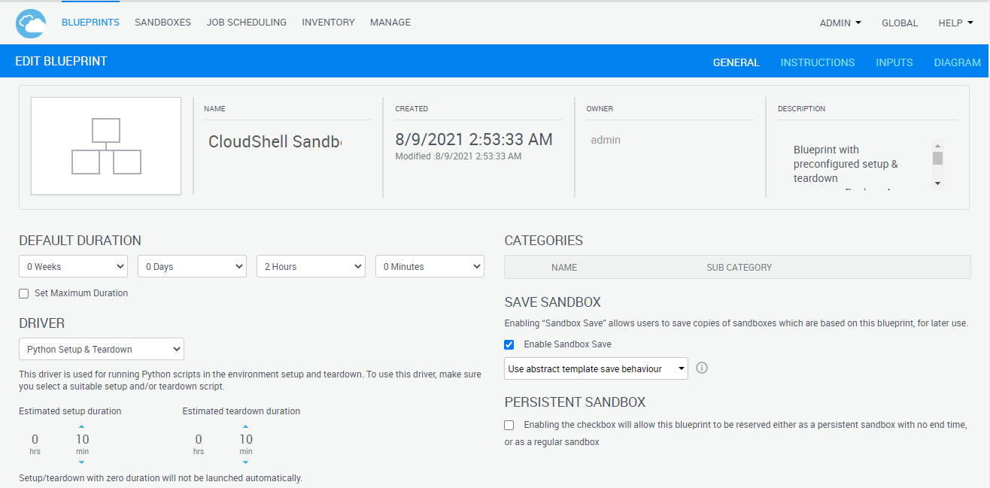Open the Hours duration dropdown
The width and height of the screenshot is (990, 488).
pyautogui.click(x=311, y=266)
